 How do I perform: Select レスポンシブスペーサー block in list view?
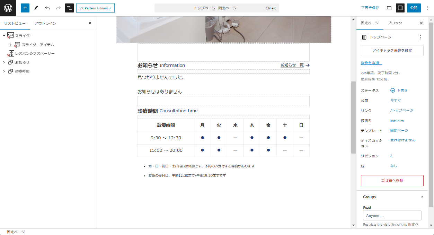(x=35, y=54)
